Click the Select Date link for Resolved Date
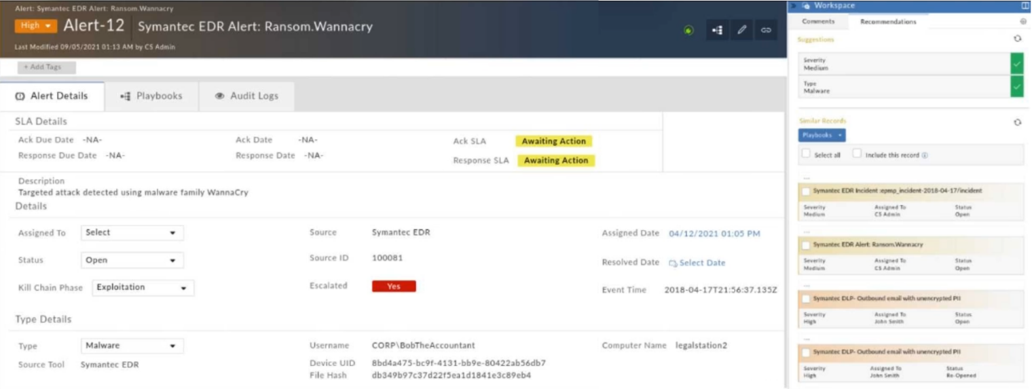 [702, 263]
